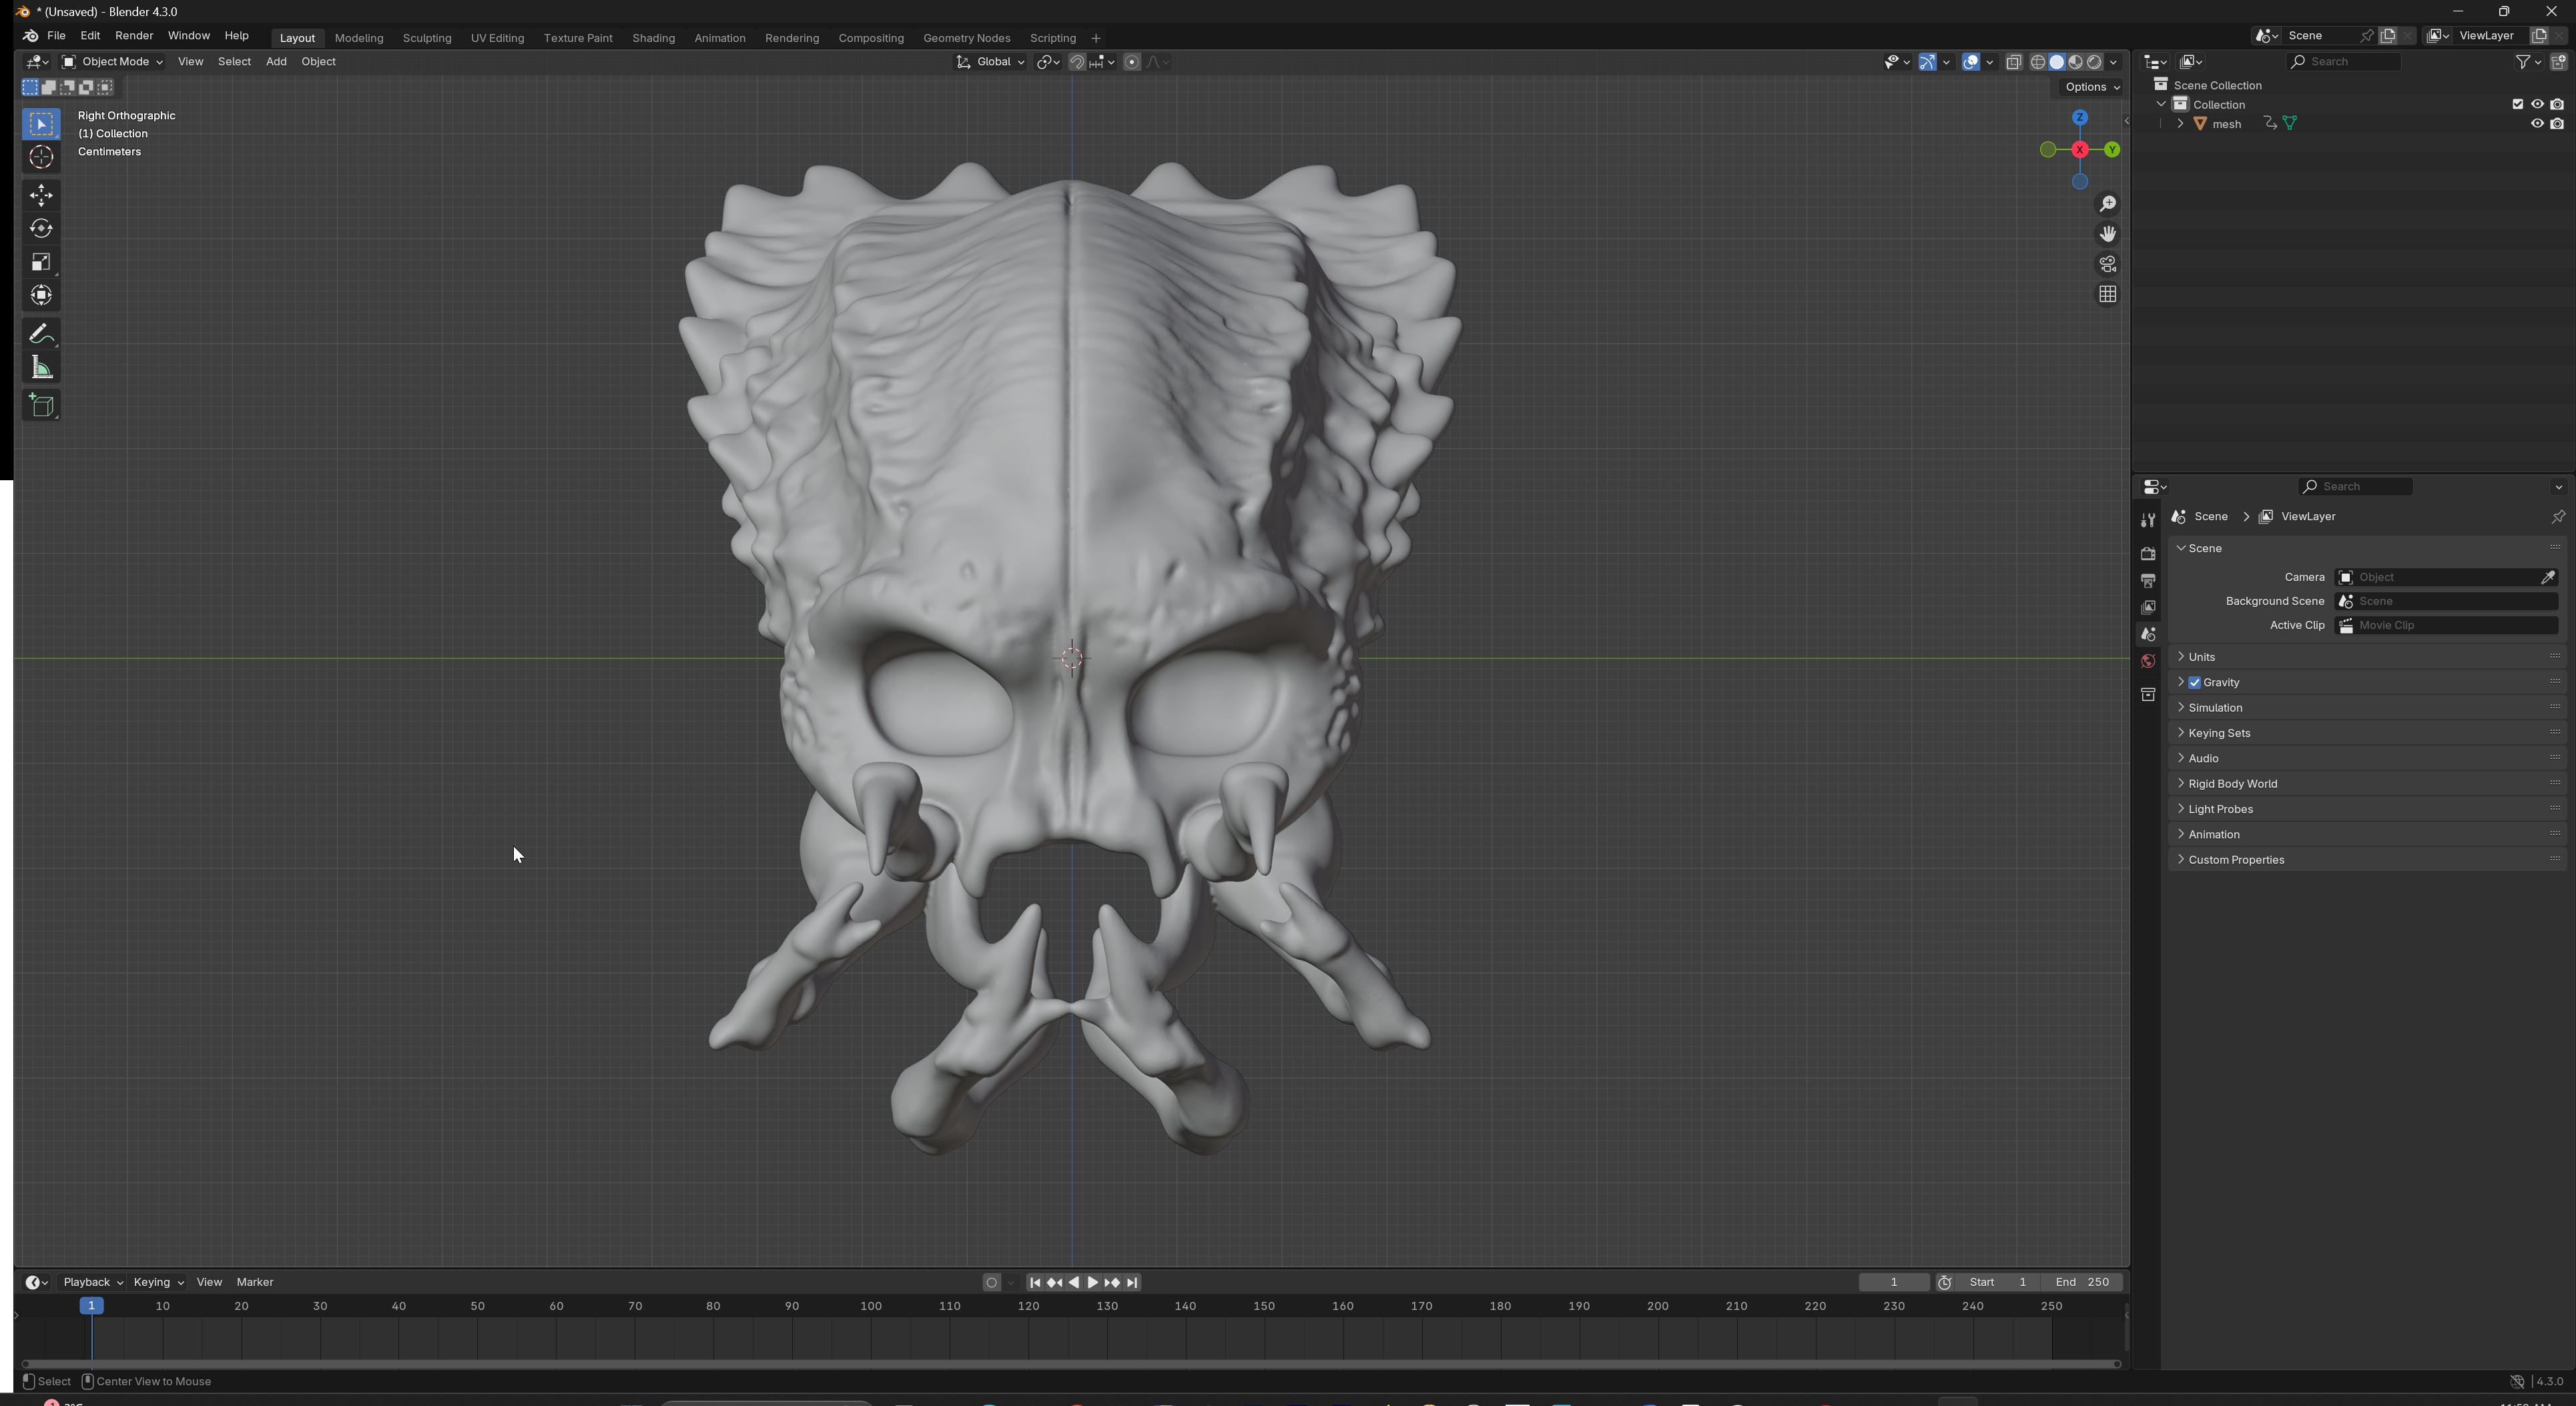The height and width of the screenshot is (1406, 2576).
Task: Click the new collection button in outliner
Action: [x=2558, y=62]
